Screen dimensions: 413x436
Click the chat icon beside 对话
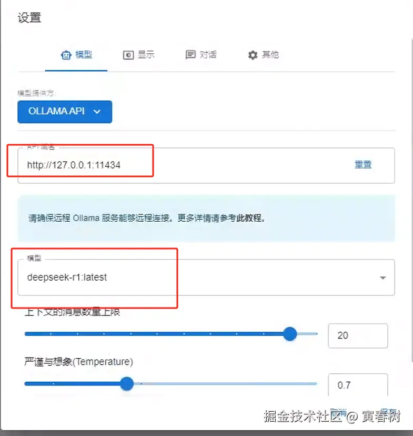click(190, 55)
